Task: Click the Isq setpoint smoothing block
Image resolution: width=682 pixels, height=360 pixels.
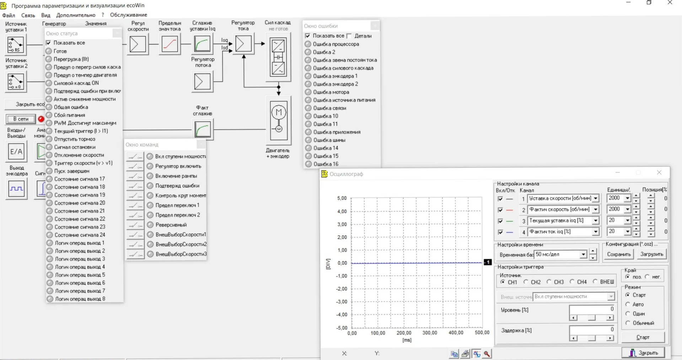Action: tap(202, 44)
